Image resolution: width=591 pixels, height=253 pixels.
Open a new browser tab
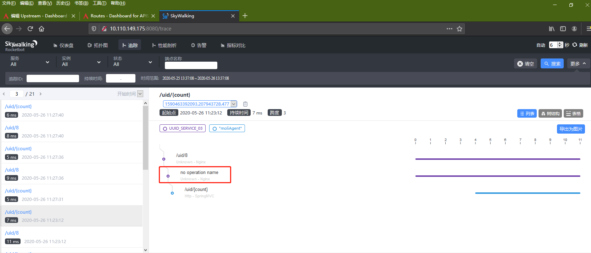pos(245,16)
